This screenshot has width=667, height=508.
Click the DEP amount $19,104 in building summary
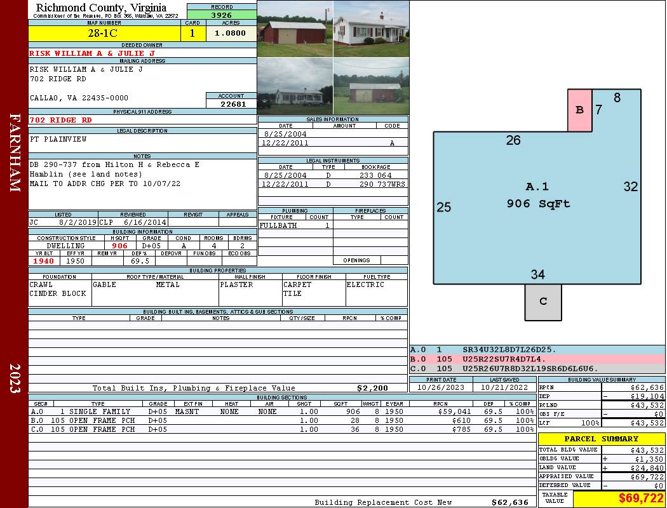pos(647,396)
